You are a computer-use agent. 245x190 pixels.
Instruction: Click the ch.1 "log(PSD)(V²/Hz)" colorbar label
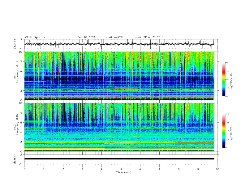(232, 81)
